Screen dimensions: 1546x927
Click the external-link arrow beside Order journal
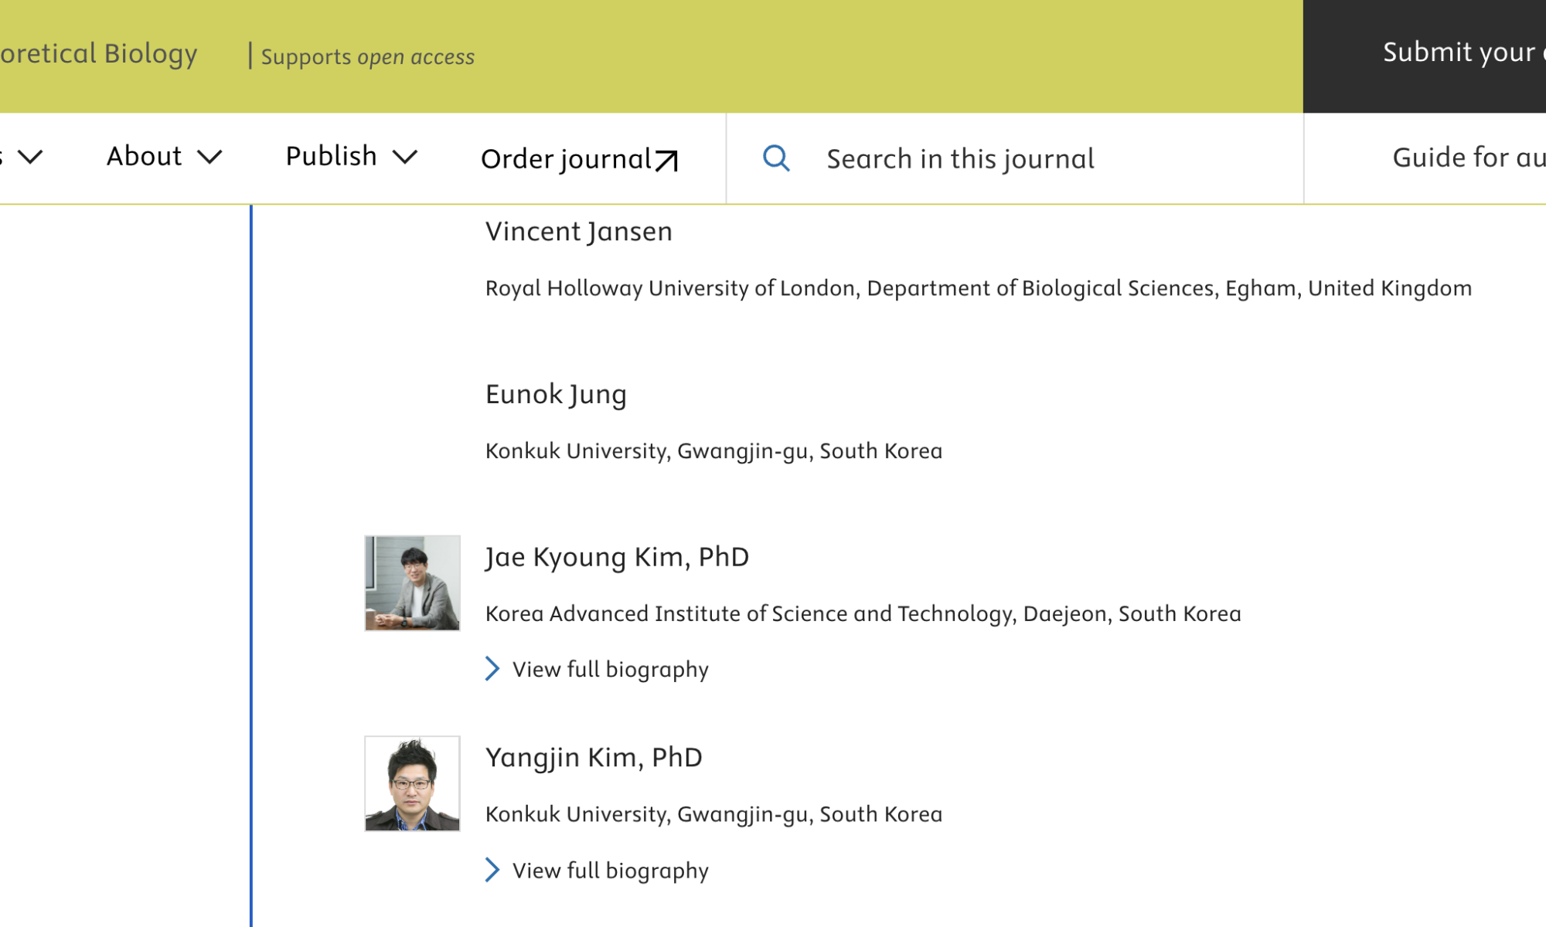coord(666,160)
